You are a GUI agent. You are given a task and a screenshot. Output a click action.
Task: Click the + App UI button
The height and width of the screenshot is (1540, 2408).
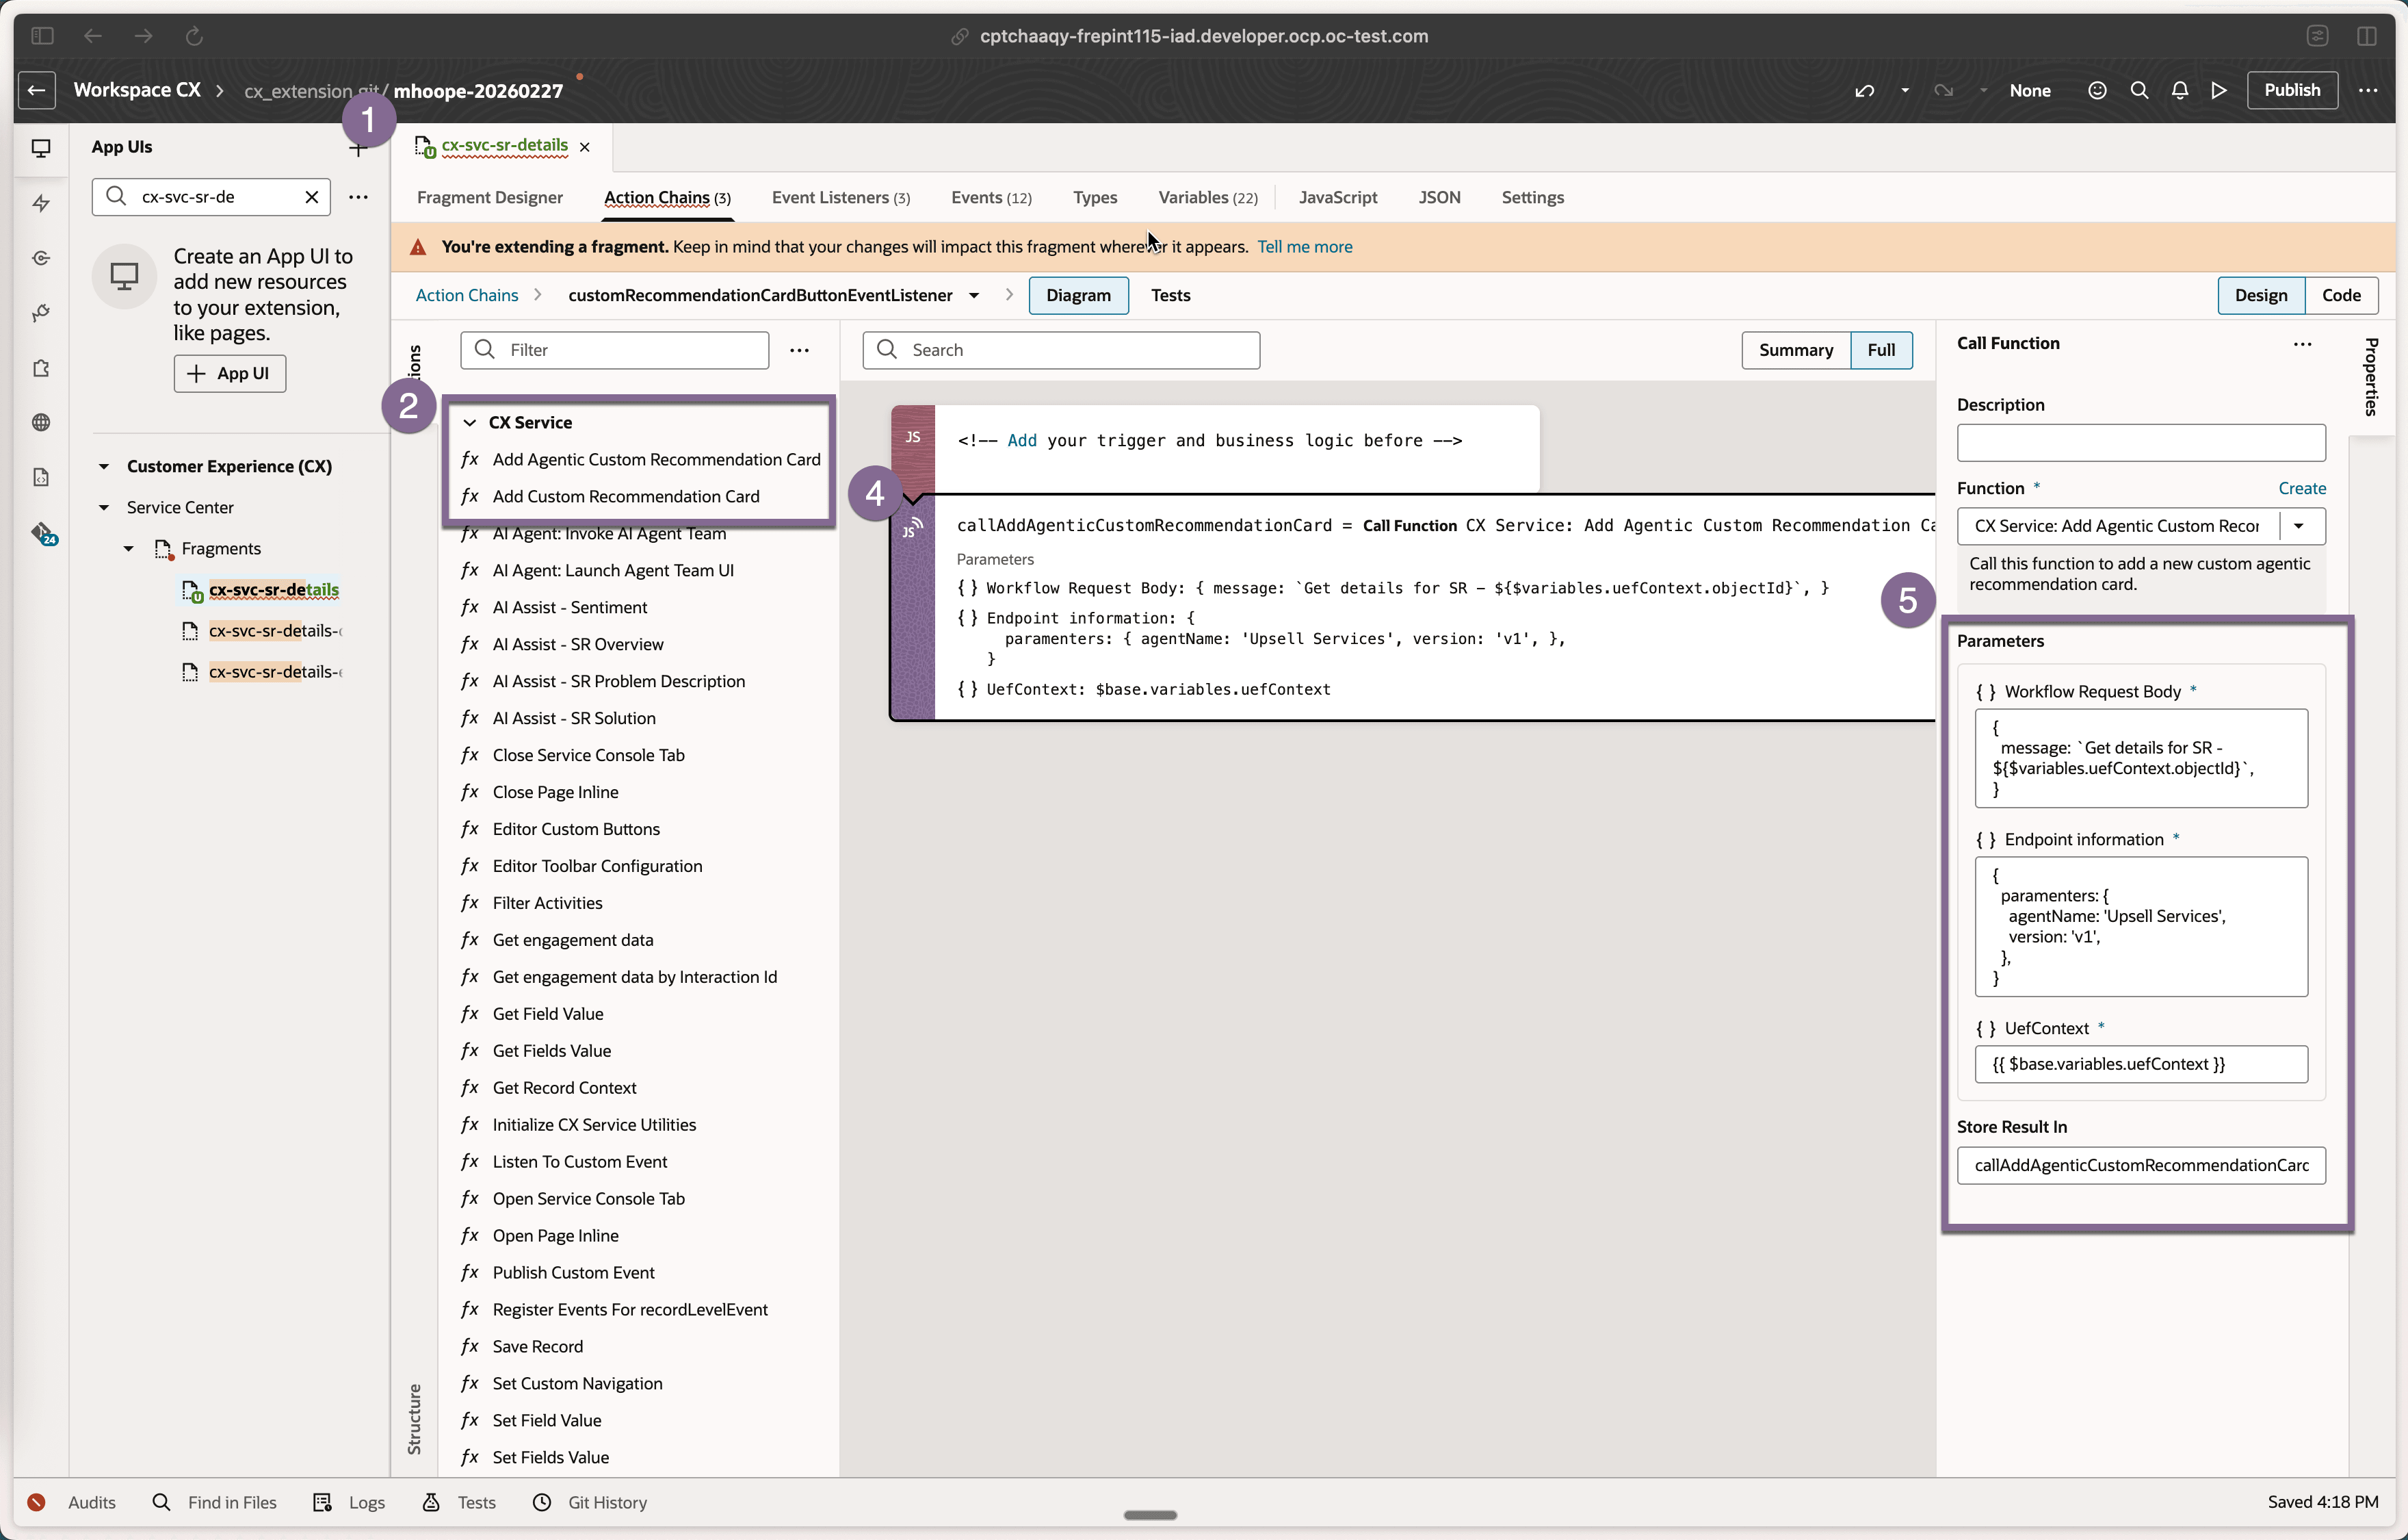pos(229,373)
